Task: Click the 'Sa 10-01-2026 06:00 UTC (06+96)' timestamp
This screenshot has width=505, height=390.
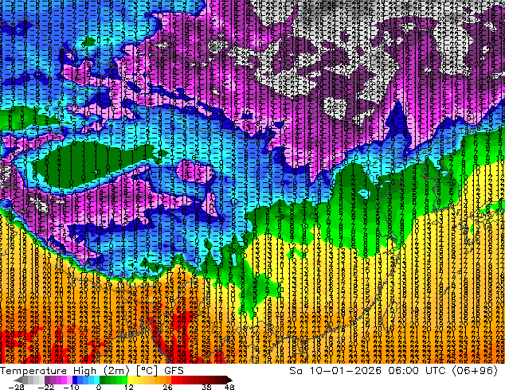Action: tap(393, 370)
